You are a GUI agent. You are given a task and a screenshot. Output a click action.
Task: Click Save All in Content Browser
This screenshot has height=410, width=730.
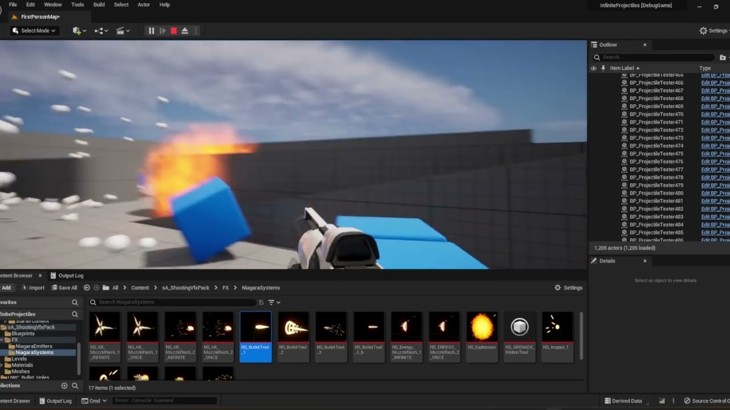63,288
